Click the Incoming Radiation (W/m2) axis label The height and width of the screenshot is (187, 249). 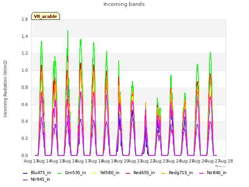tap(5, 89)
